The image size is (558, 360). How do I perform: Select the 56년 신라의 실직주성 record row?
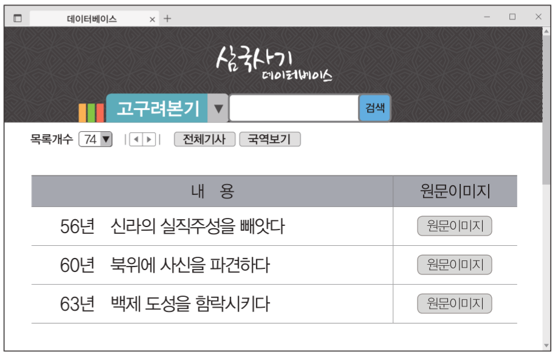182,226
